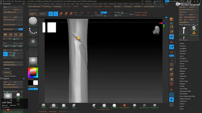Click the BPR render icon
Image resolution: width=202 pixels, height=113 pixels.
(x=171, y=19)
